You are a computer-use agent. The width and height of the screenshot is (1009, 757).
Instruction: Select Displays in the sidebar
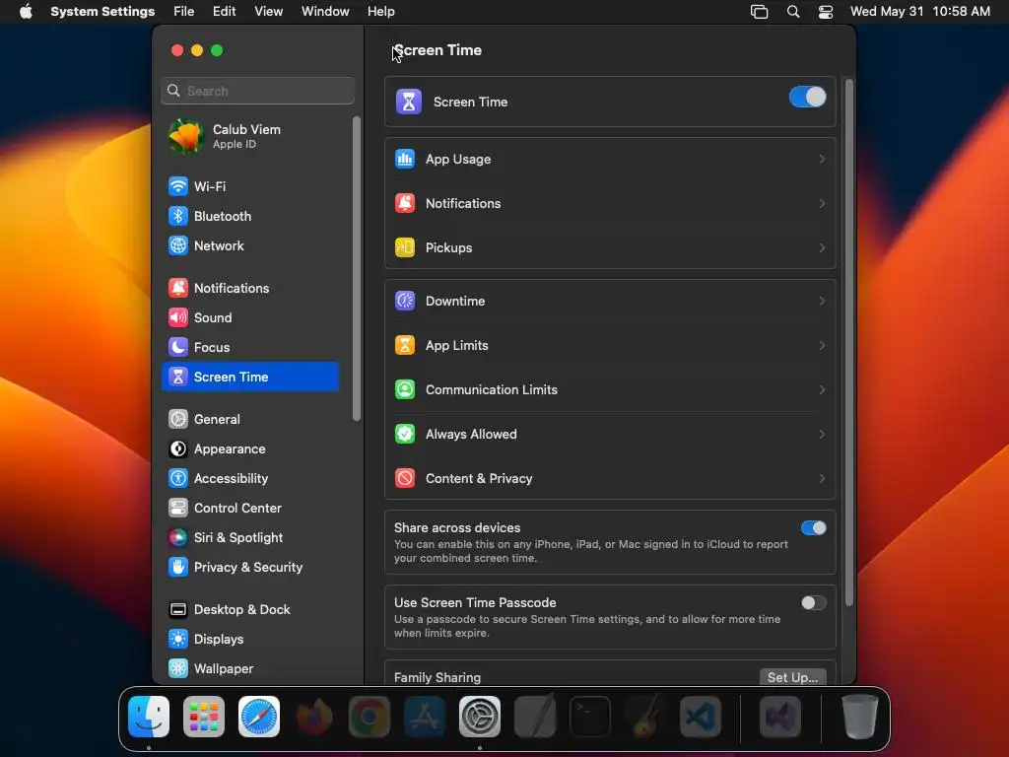(249, 640)
